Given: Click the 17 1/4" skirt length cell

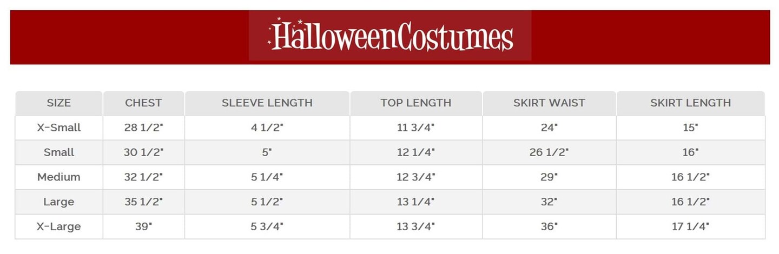Looking at the screenshot, I should click(x=690, y=227).
